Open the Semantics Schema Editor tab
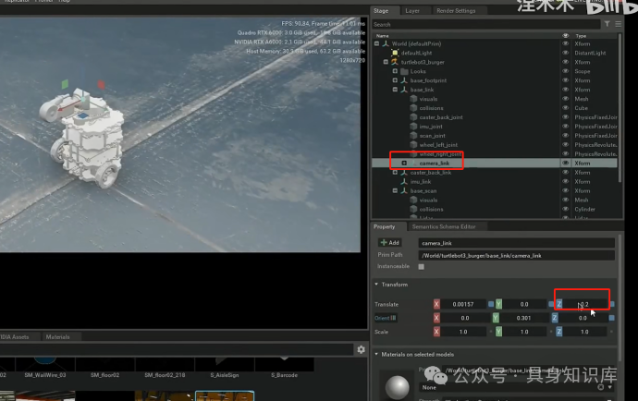 click(443, 226)
